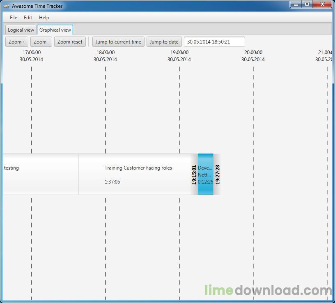This screenshot has height=303, width=335.
Task: Open the File menu
Action: tap(14, 18)
